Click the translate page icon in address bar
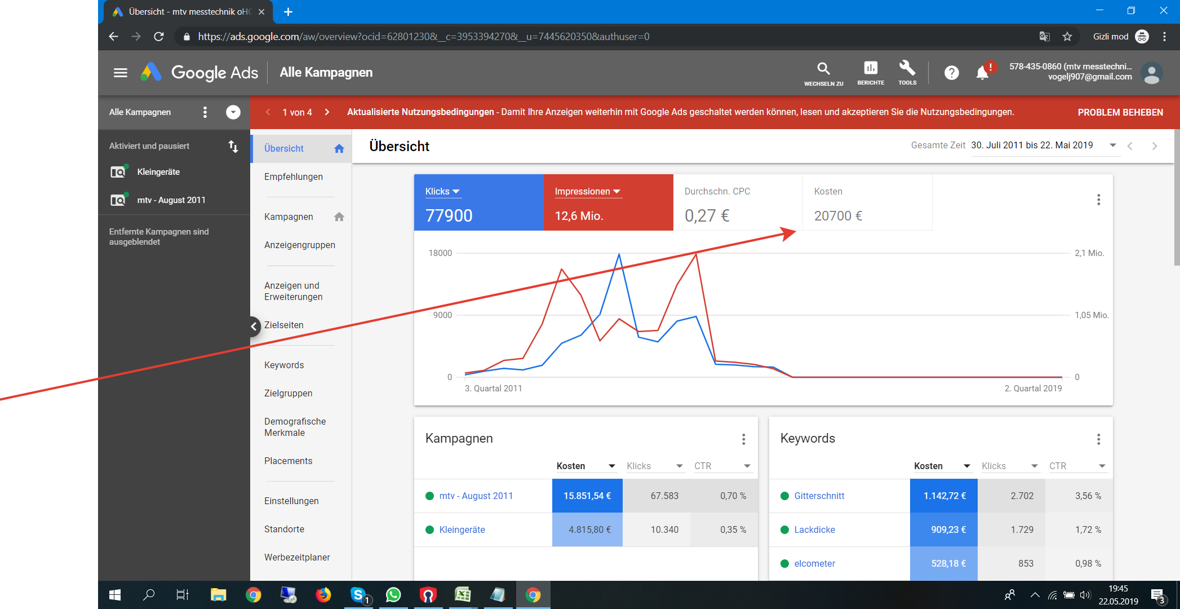 tap(1044, 37)
